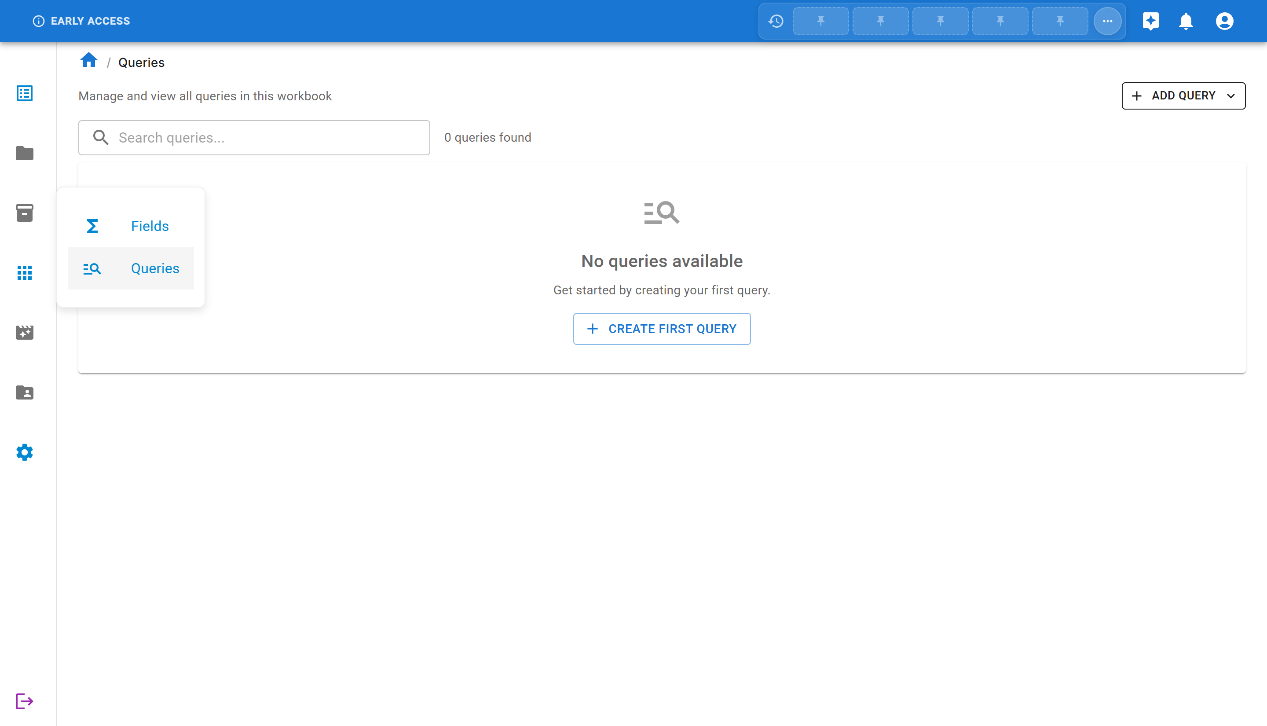Click the notifications bell icon
Screen dimensions: 1267x726
(x=1186, y=21)
